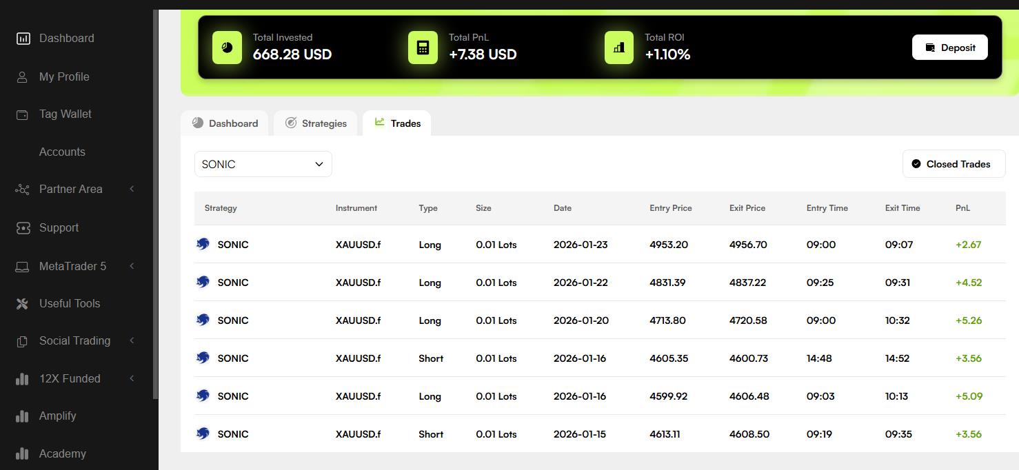Switch to the Strategies tab
This screenshot has height=470, width=1019.
click(315, 123)
